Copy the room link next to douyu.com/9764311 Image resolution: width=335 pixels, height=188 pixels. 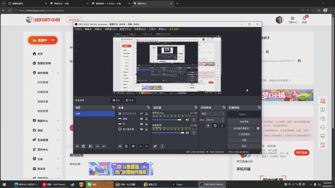coord(299,61)
